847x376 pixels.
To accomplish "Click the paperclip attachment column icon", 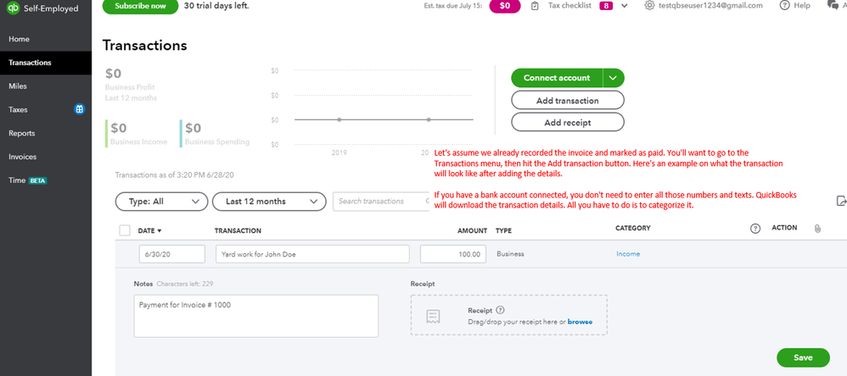I will click(817, 229).
